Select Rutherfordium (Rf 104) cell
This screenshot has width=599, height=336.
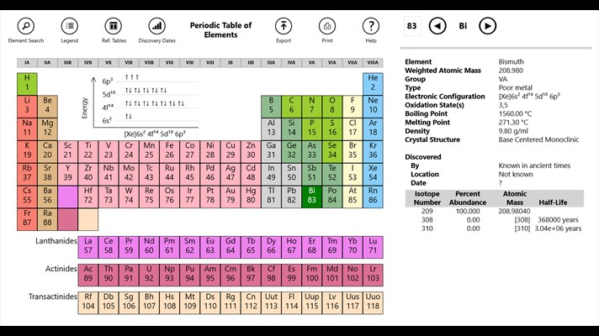pyautogui.click(x=87, y=302)
